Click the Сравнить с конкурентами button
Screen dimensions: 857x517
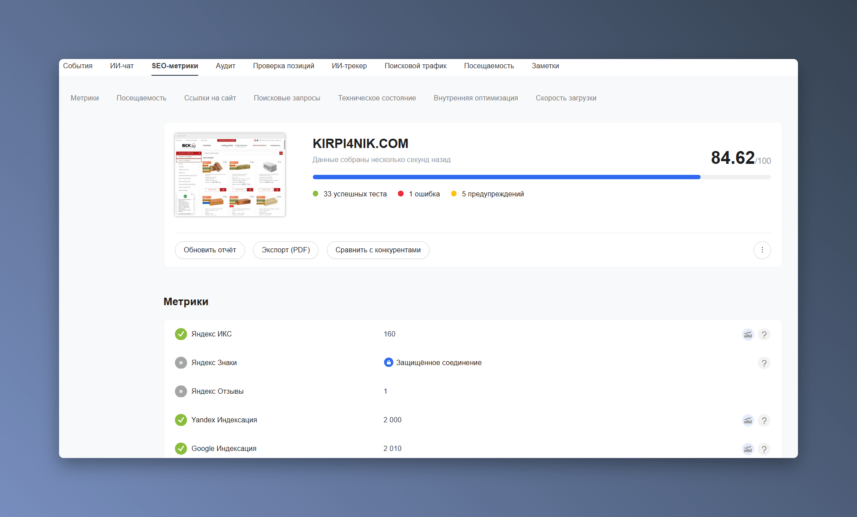coord(378,250)
